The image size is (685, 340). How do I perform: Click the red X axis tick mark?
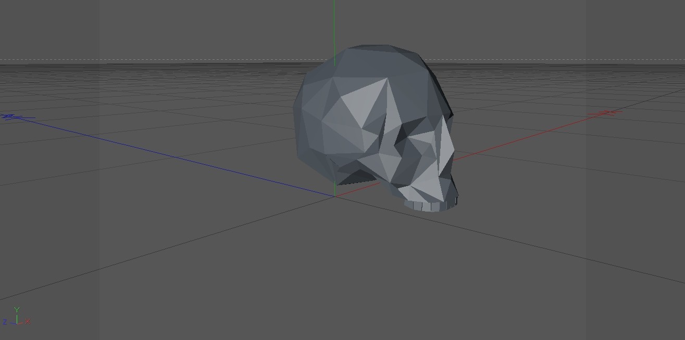[605, 112]
